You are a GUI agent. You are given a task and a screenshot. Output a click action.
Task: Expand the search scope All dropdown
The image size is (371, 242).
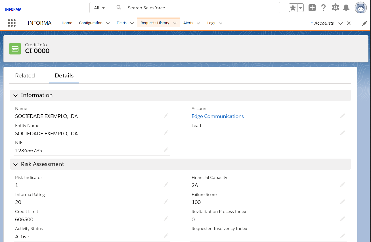[99, 8]
